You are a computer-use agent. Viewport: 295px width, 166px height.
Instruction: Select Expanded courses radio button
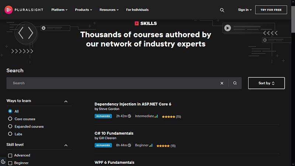tap(10, 126)
